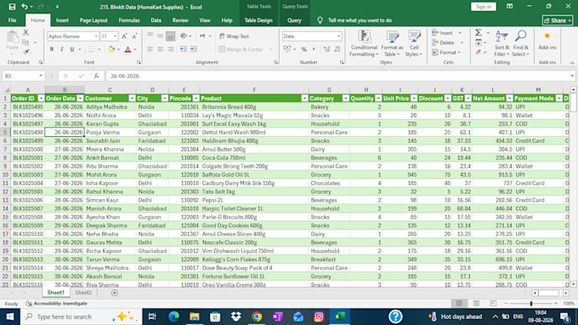Click the Share button
The image size is (578, 325).
558,20
